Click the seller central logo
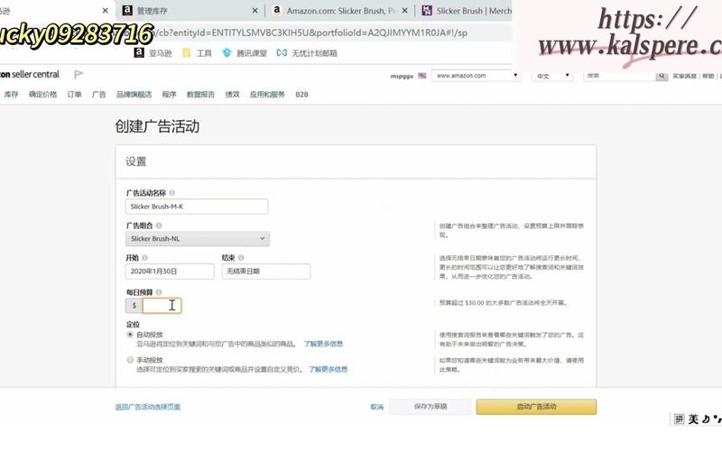 tap(30, 74)
